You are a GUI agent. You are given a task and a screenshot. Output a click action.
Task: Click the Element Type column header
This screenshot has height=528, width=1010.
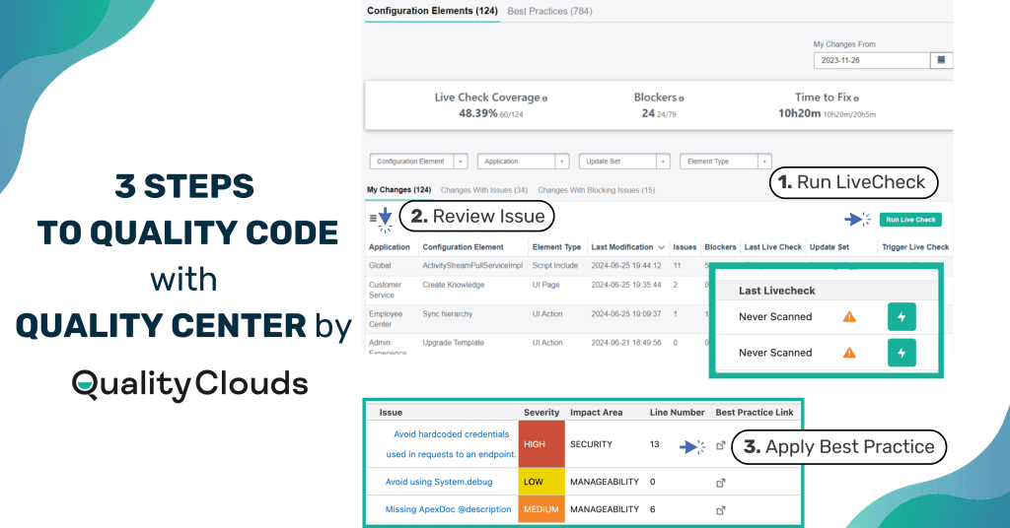(556, 247)
